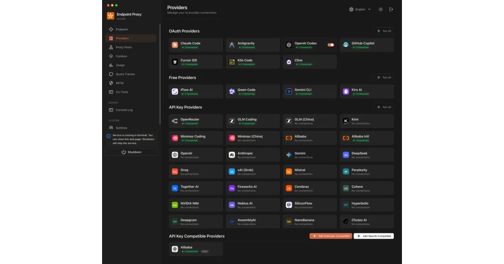Open the OpenAI API key provider card
Screen dimensions: 504x264
pos(196,155)
